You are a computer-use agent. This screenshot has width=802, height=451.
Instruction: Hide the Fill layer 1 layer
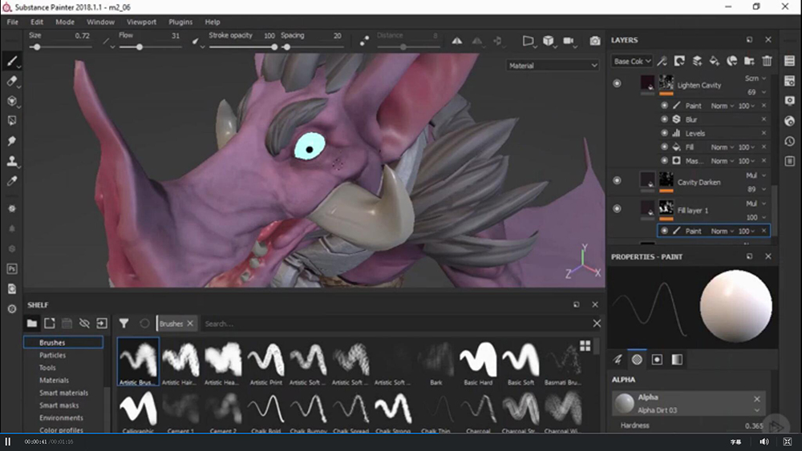pyautogui.click(x=617, y=208)
